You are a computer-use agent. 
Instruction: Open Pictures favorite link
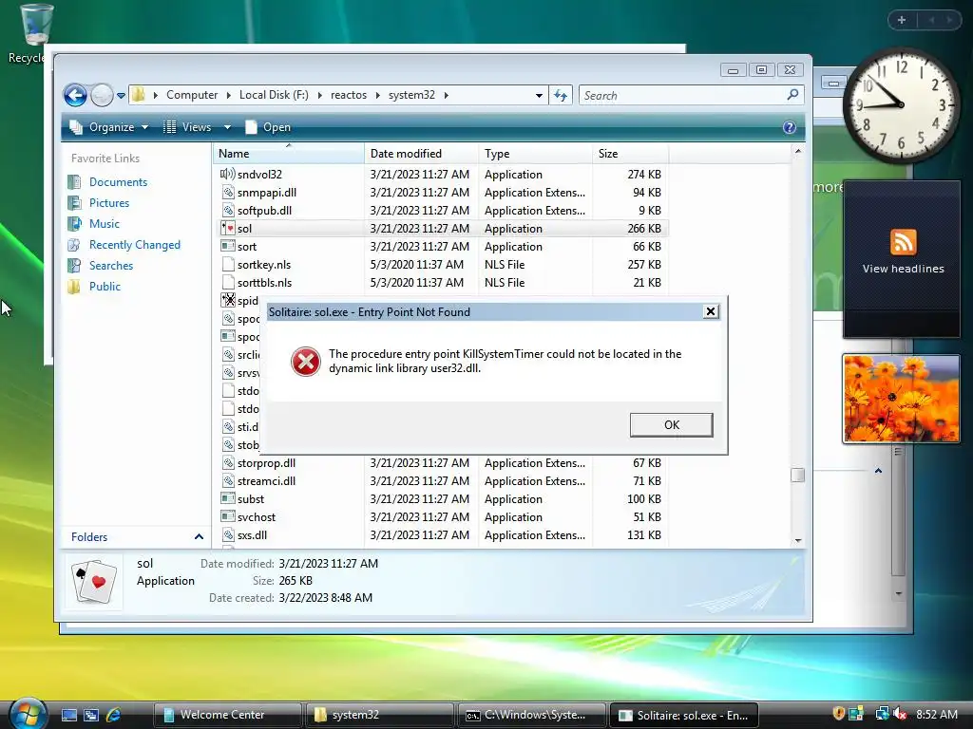[109, 203]
